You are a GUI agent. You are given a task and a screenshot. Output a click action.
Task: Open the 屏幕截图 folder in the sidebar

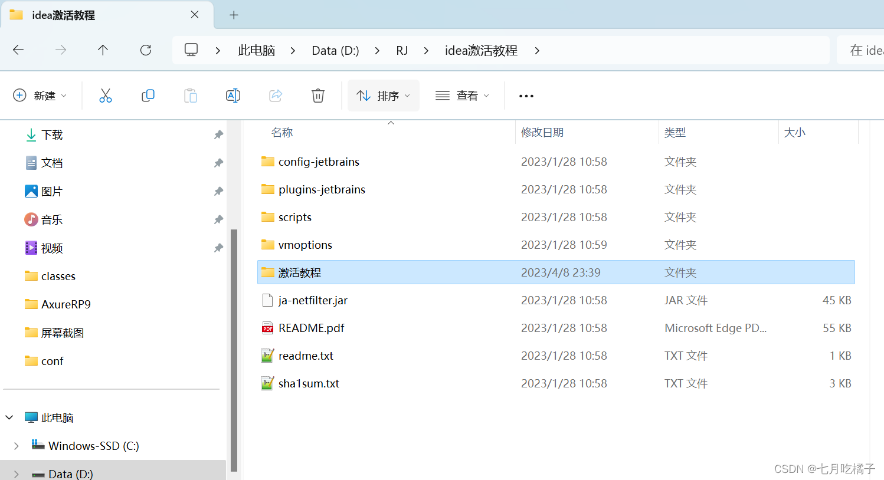[62, 333]
